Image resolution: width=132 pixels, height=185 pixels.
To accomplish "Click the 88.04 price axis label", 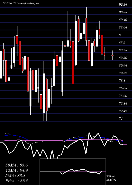I will 123,27.
